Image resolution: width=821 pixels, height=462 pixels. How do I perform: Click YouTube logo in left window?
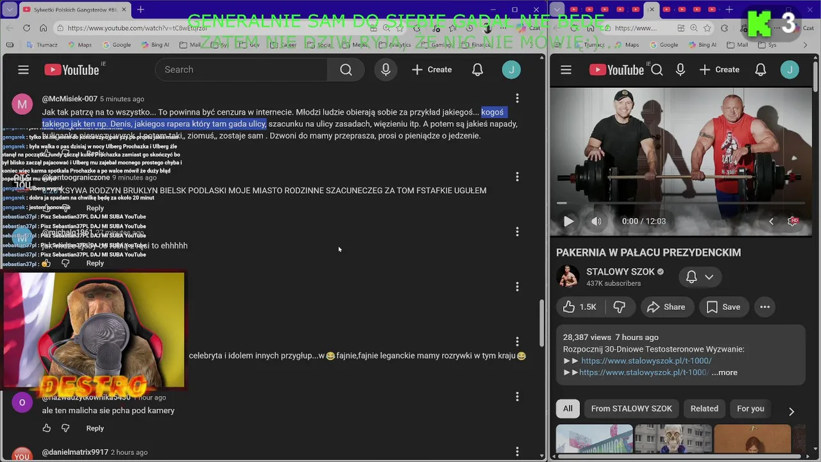(71, 70)
